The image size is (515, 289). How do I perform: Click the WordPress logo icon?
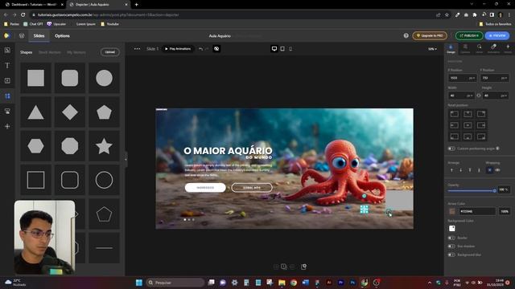click(22, 35)
